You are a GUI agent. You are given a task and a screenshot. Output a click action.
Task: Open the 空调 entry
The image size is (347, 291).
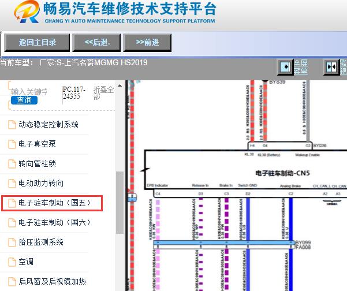[26, 262]
